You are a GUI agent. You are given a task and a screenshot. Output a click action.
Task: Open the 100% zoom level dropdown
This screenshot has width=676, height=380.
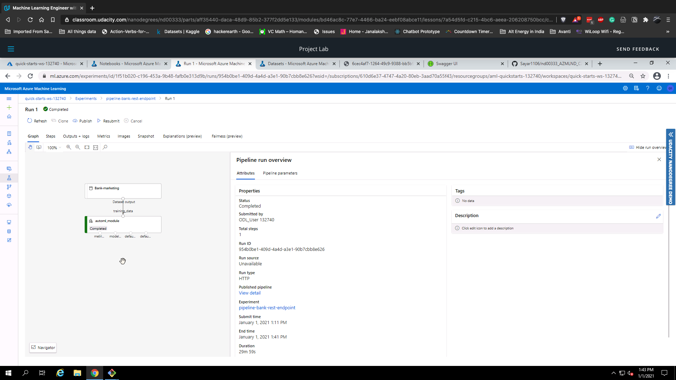[54, 148]
